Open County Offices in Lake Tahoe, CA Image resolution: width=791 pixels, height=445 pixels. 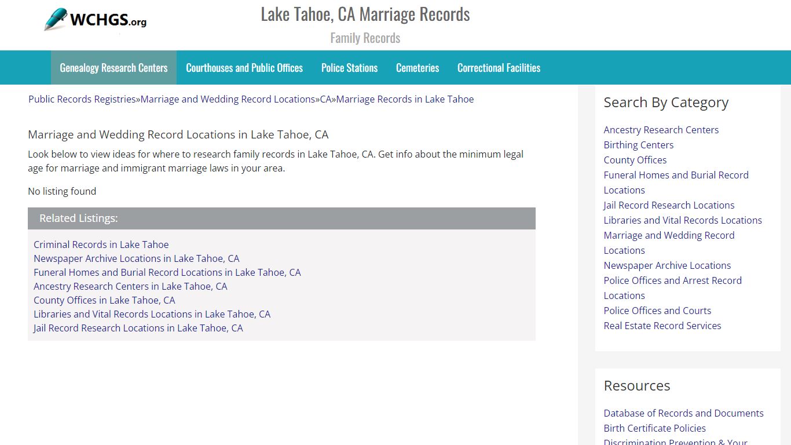click(104, 300)
